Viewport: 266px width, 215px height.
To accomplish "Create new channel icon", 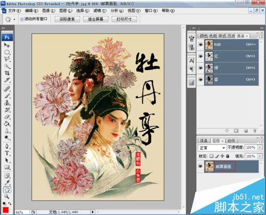I will pos(246,131).
